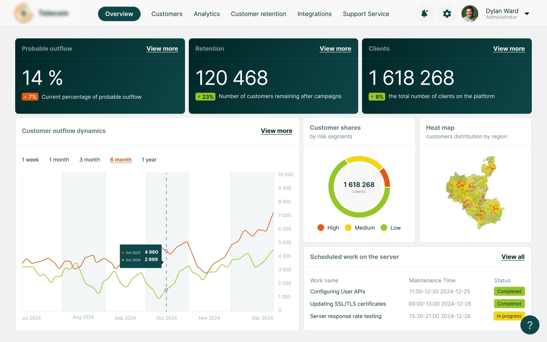The width and height of the screenshot is (547, 342).
Task: Toggle the Medium risk legend item
Action: click(x=360, y=228)
